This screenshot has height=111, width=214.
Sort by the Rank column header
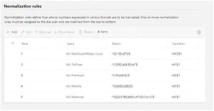(x=25, y=44)
